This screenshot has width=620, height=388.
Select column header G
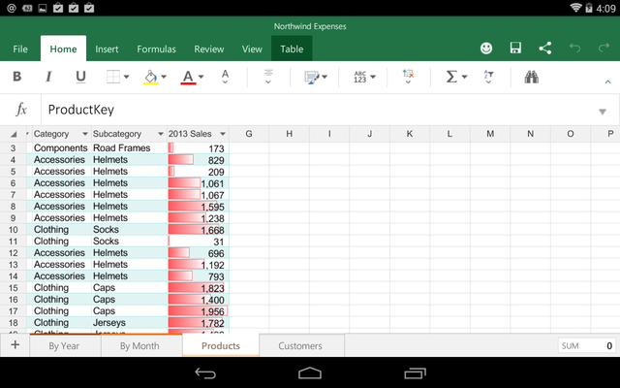pos(249,134)
